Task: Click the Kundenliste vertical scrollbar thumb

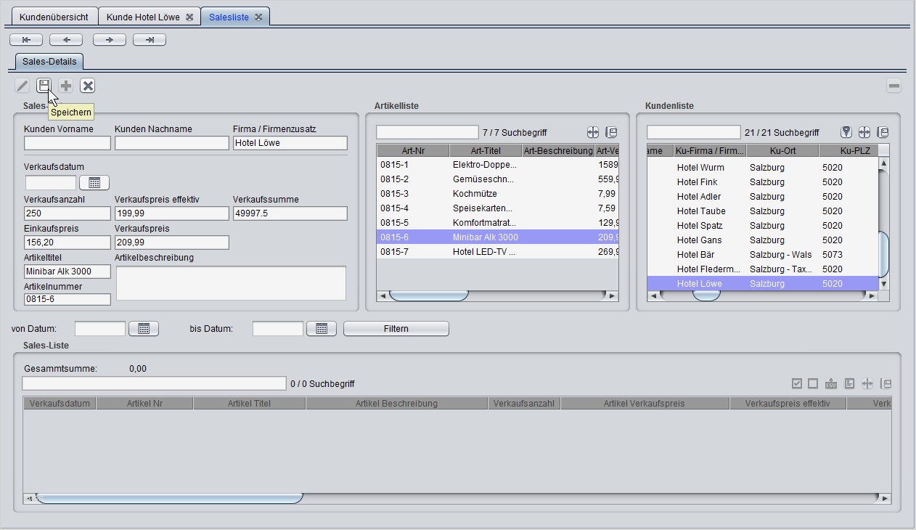Action: pos(884,254)
